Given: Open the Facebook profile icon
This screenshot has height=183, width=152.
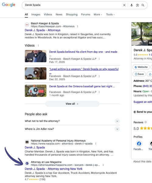Looking at the screenshot, I should coord(139,144).
